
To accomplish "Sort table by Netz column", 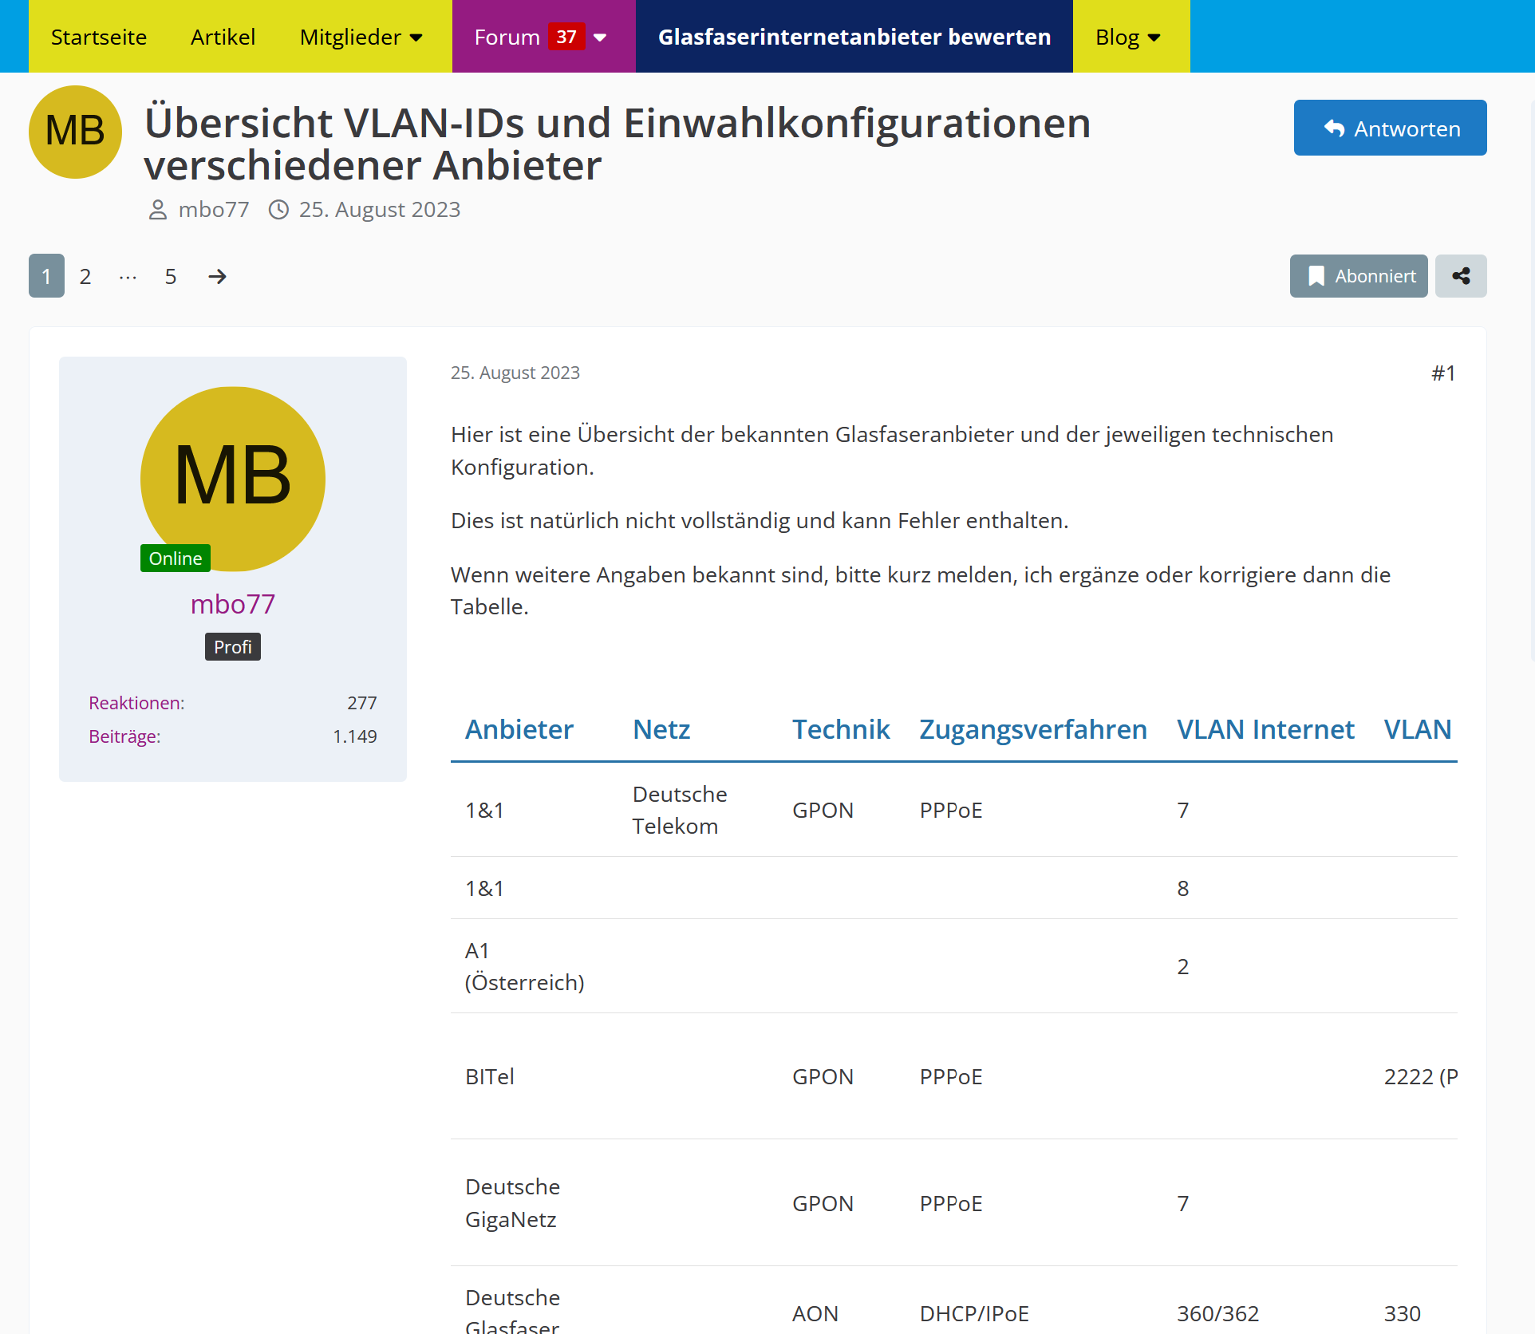I will tap(661, 729).
